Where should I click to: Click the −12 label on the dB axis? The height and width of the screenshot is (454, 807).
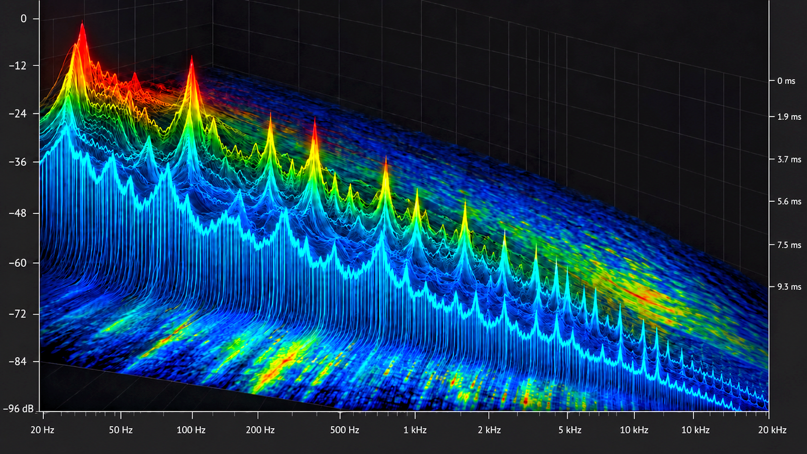click(17, 66)
